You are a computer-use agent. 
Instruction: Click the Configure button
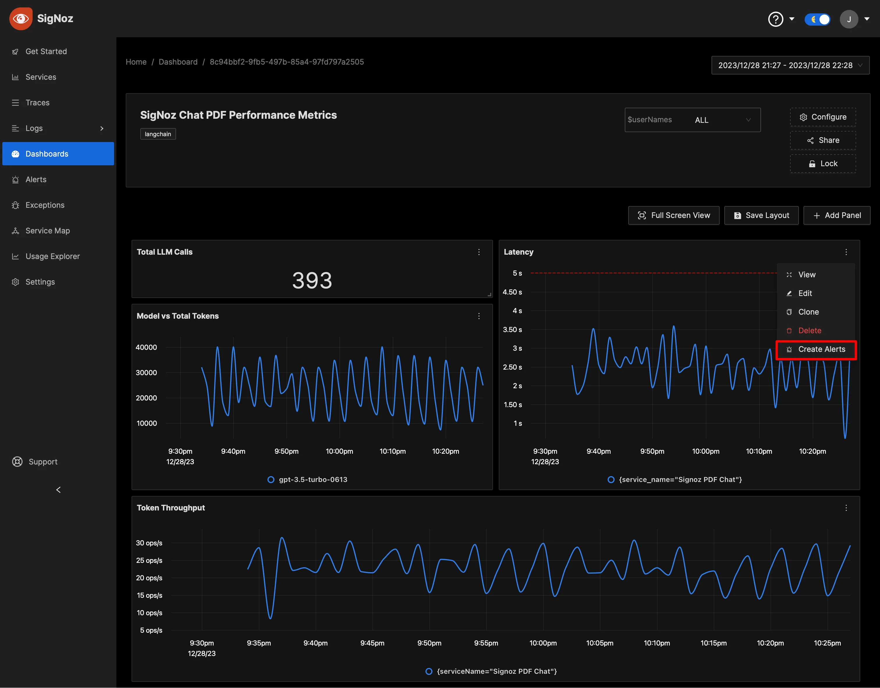823,117
